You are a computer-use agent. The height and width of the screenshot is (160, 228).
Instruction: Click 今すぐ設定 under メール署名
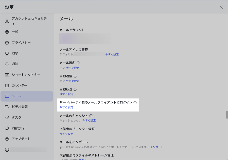click(x=73, y=68)
